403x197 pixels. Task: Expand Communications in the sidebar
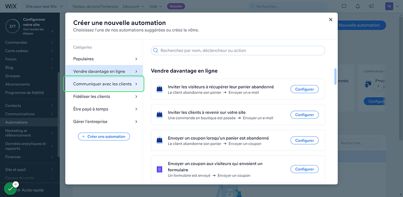pyautogui.click(x=29, y=114)
